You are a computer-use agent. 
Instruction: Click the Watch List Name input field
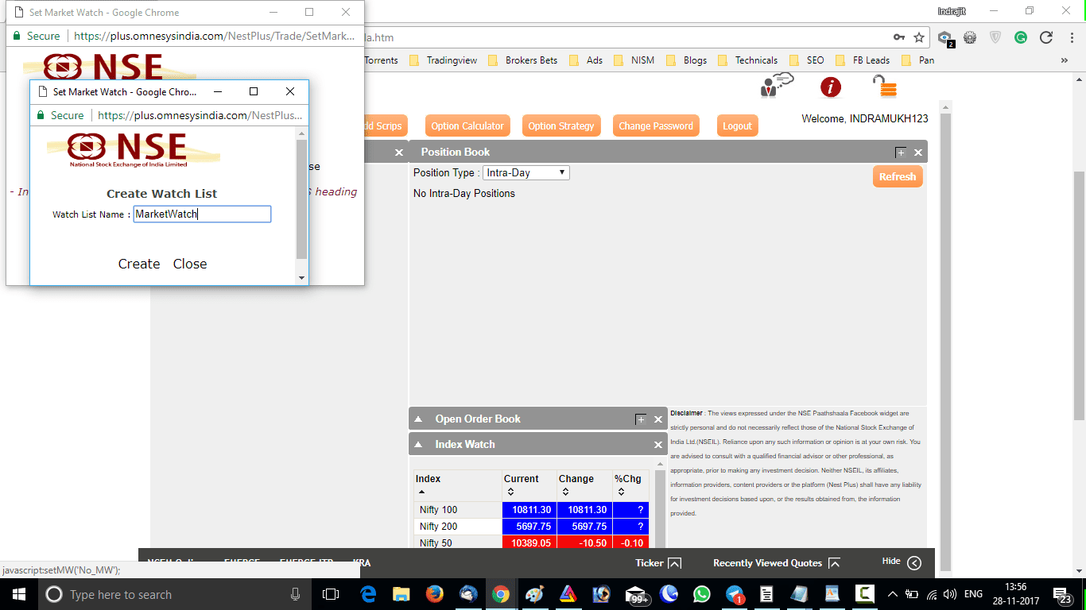(202, 214)
